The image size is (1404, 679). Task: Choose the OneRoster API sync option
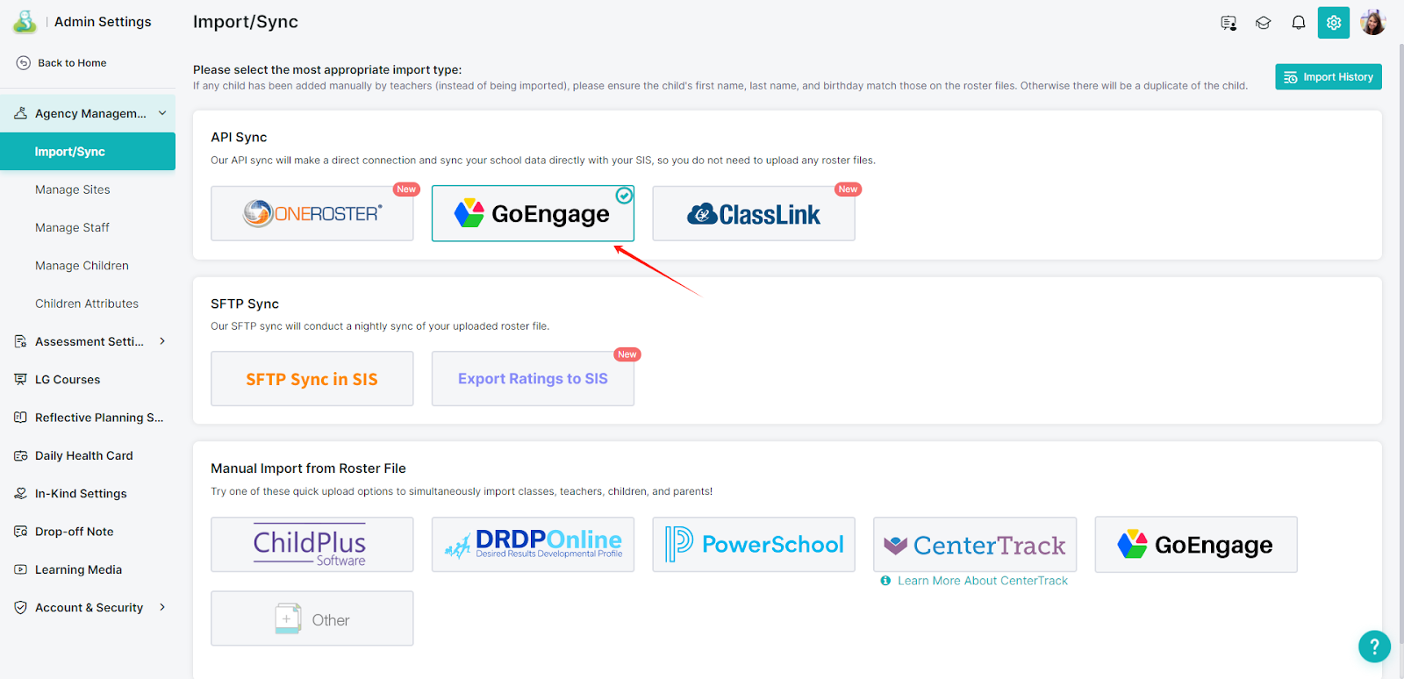point(312,213)
